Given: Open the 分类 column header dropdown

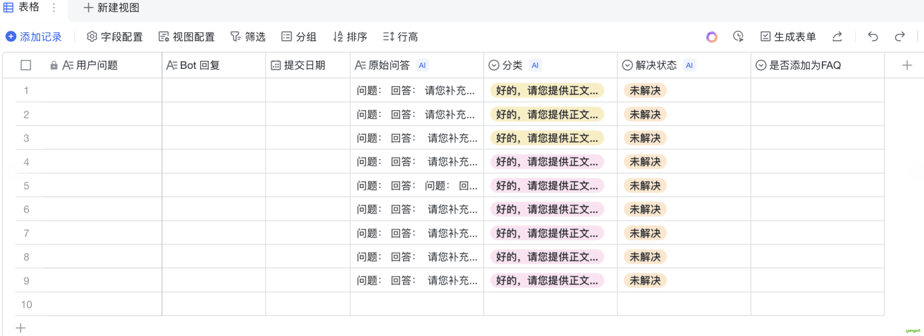Looking at the screenshot, I should [512, 65].
